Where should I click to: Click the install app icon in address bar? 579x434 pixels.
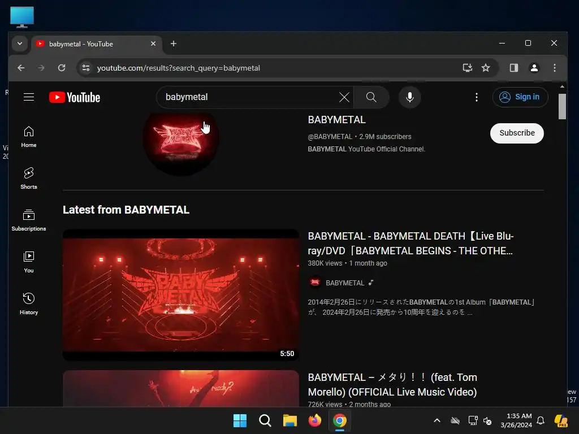click(468, 68)
